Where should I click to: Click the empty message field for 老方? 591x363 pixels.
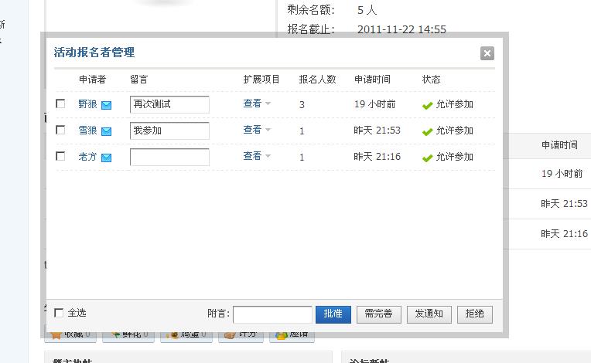pyautogui.click(x=169, y=157)
